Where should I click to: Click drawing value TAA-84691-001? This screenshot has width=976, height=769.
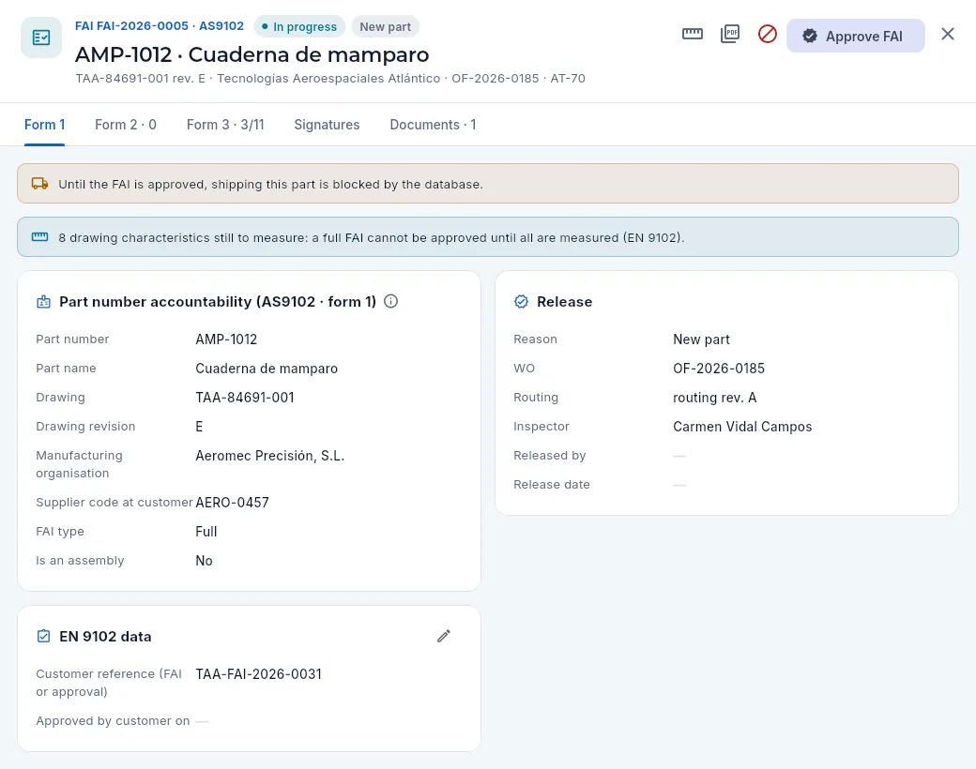(x=245, y=398)
